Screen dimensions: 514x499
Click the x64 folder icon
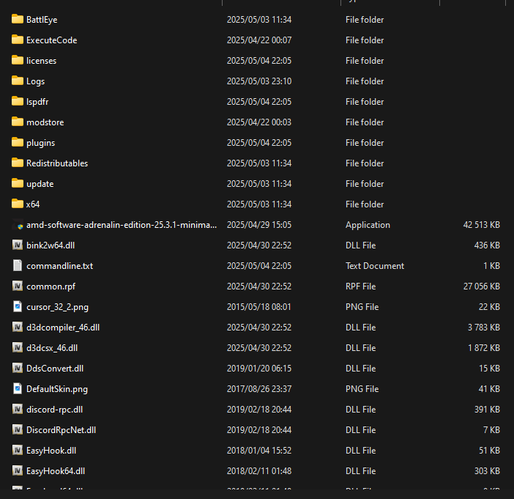click(x=18, y=204)
